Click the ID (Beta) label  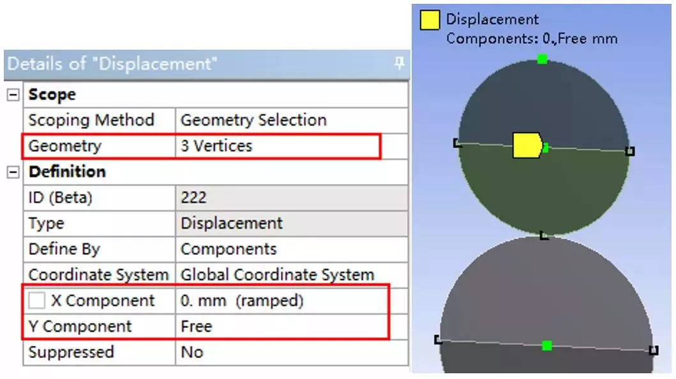click(x=61, y=197)
